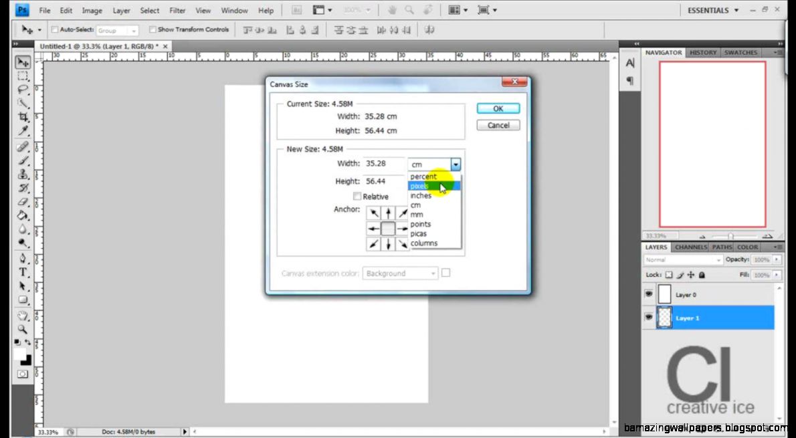Open the Arrange Documents dropdown

coord(458,10)
